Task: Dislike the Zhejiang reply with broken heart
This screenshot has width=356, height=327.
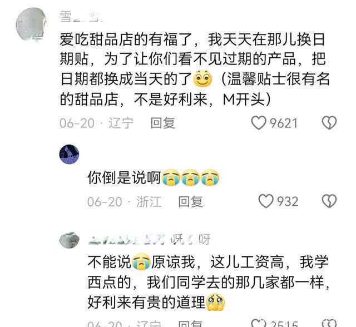Action: point(329,201)
